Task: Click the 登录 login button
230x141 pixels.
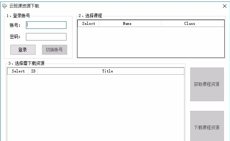Action: pos(23,50)
